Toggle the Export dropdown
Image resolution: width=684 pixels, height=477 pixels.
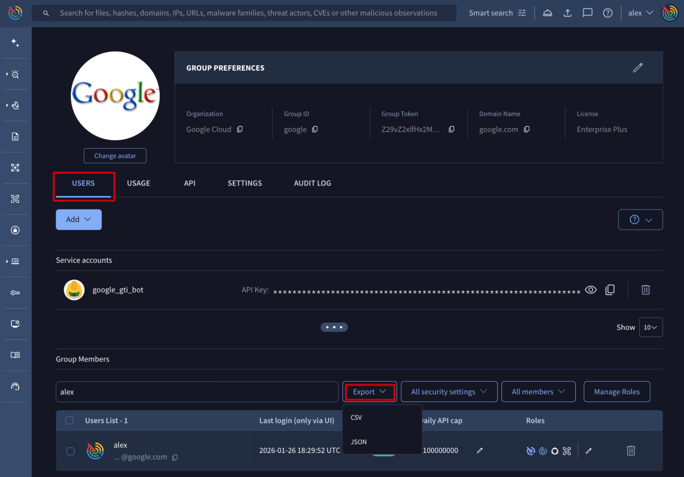370,392
